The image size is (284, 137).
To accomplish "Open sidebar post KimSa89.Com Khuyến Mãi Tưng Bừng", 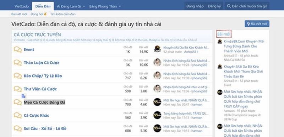I will point(244,46).
